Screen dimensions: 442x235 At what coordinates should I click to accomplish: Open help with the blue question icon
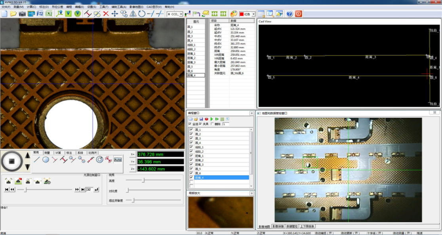290,14
